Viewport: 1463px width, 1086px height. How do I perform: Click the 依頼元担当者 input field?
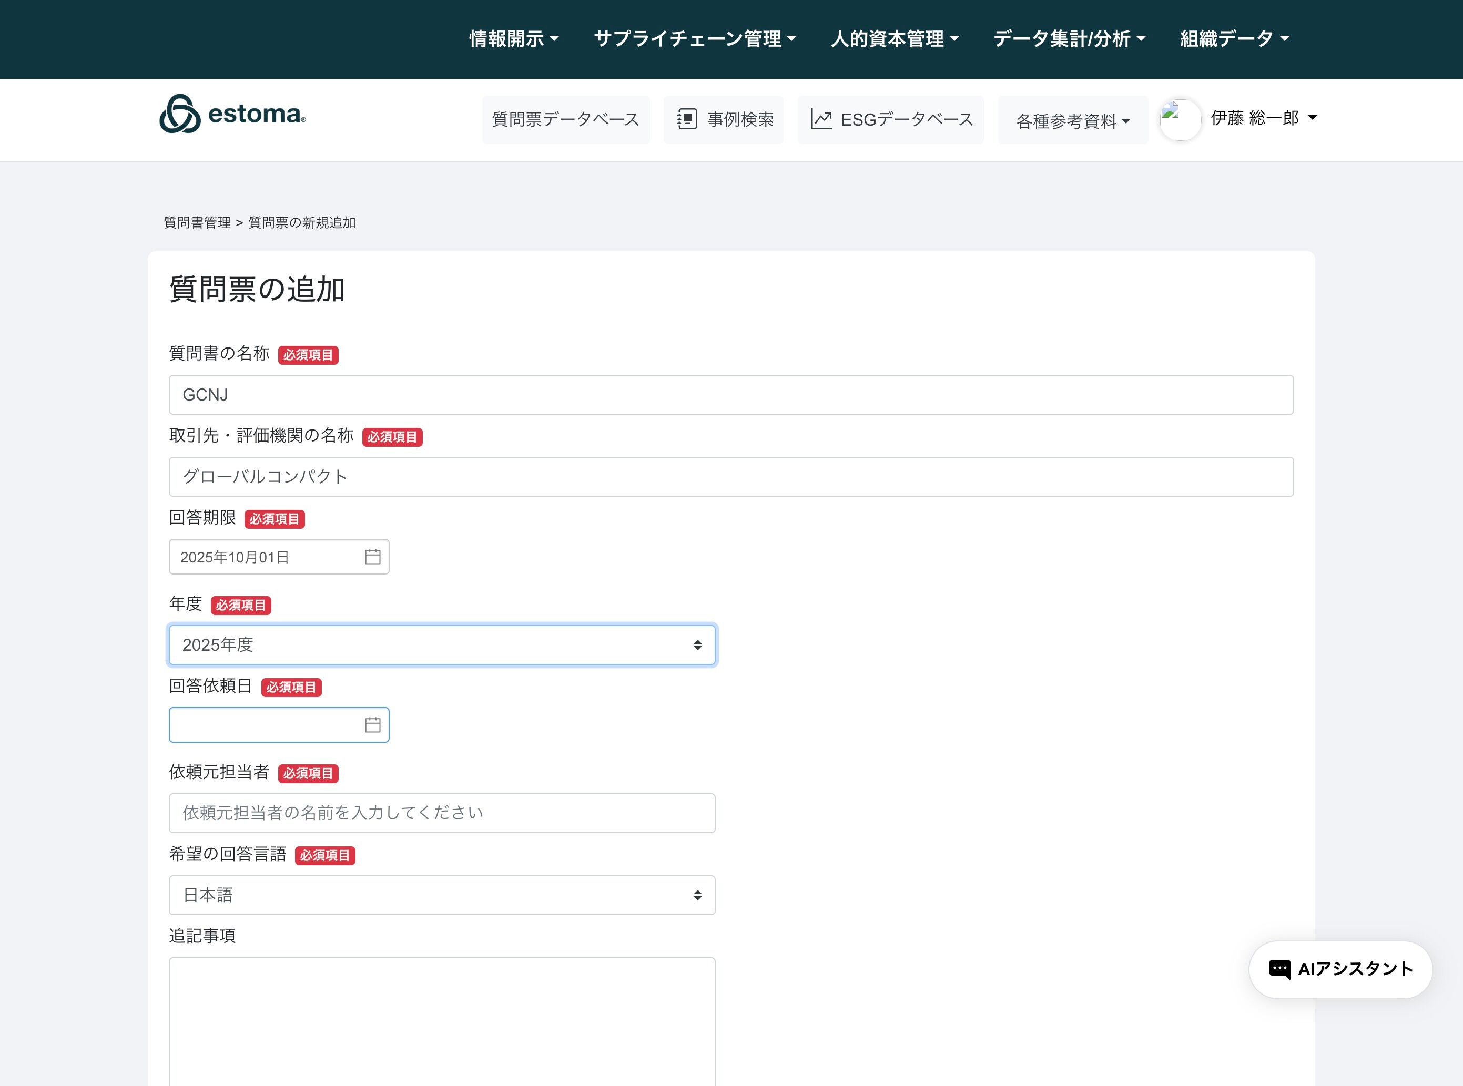(441, 813)
